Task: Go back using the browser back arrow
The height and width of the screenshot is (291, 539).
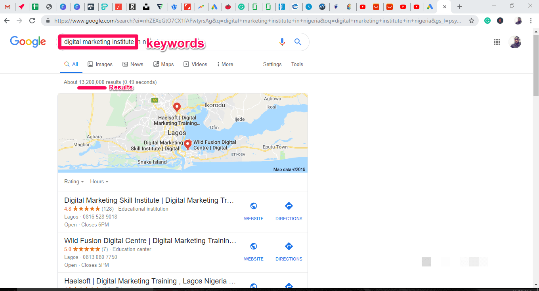Action: pos(7,21)
